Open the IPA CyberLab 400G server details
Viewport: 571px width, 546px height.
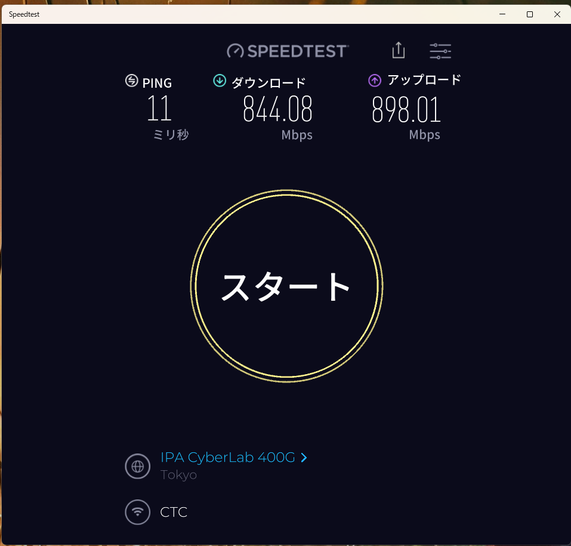(227, 457)
